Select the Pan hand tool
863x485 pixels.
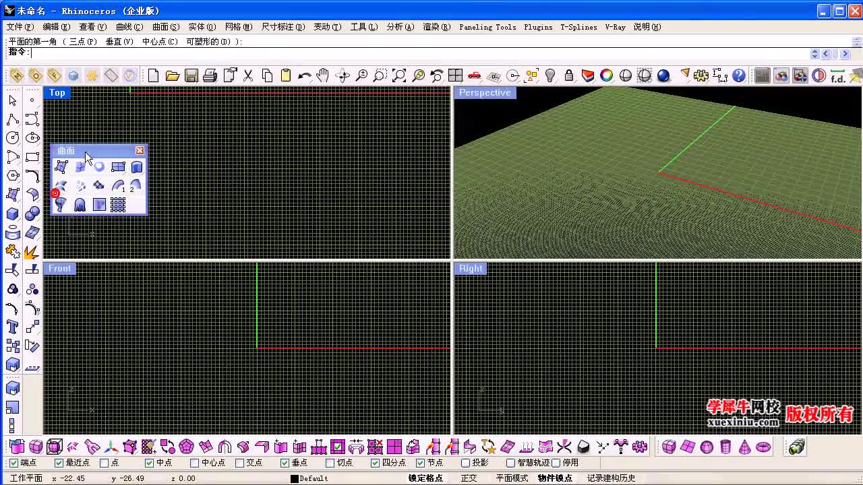pos(324,75)
